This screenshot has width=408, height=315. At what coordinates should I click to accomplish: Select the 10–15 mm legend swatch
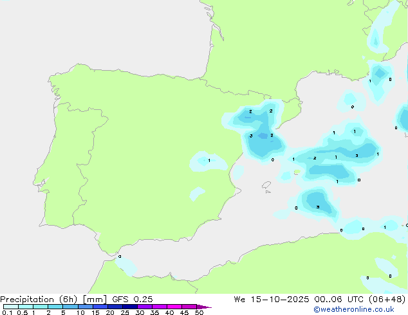tap(86, 307)
